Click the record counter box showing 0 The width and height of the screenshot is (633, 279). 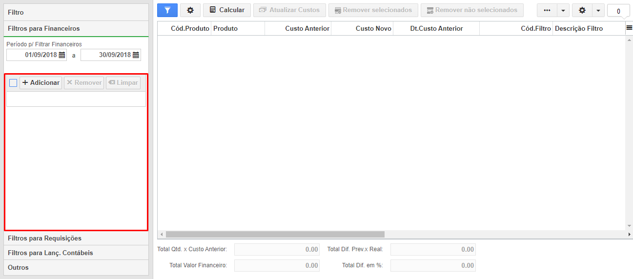[x=618, y=11]
